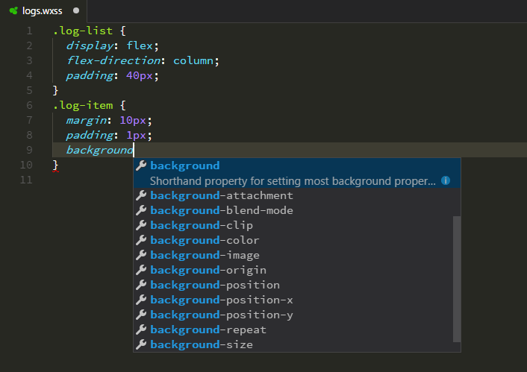Click the suggestion list scrollbar thumb
Viewport: 527px width, 372px height.
click(457, 279)
